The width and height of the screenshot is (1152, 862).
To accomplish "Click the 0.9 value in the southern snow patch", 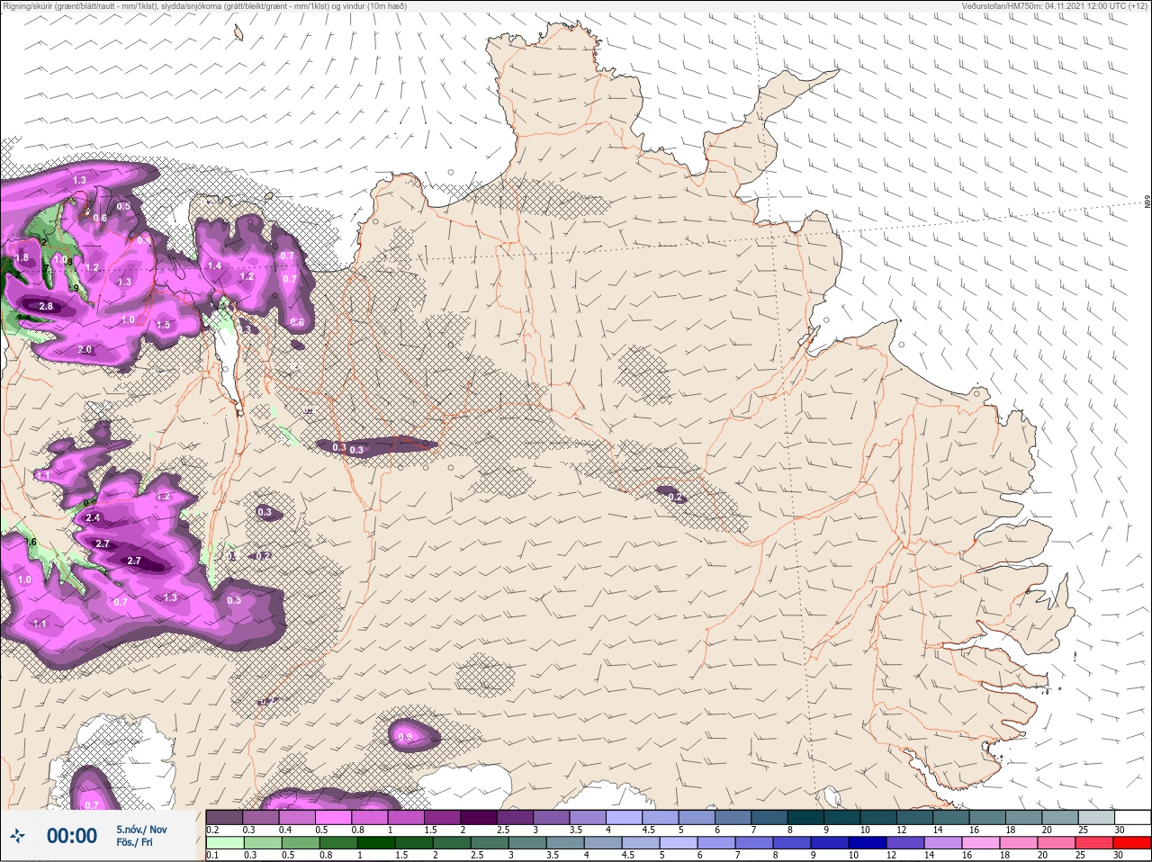I will [405, 738].
